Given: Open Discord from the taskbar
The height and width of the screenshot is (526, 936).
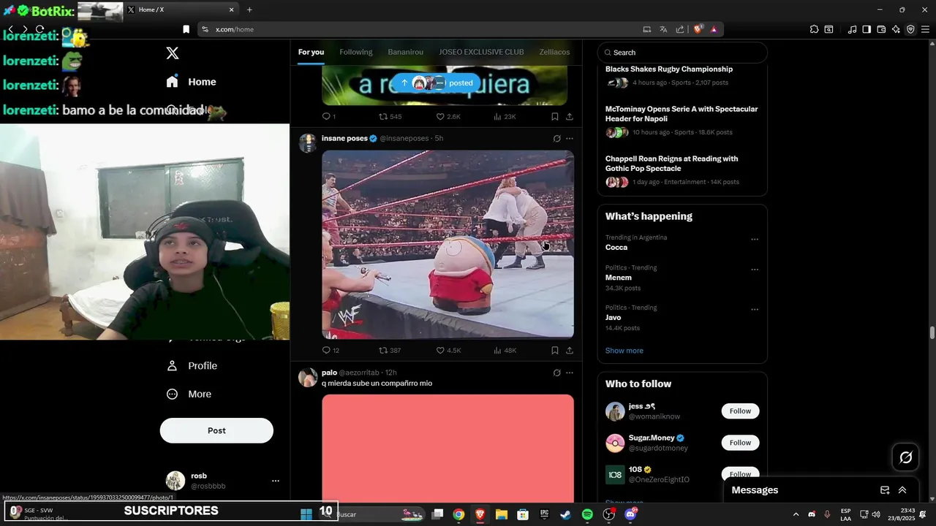Looking at the screenshot, I should tap(630, 514).
